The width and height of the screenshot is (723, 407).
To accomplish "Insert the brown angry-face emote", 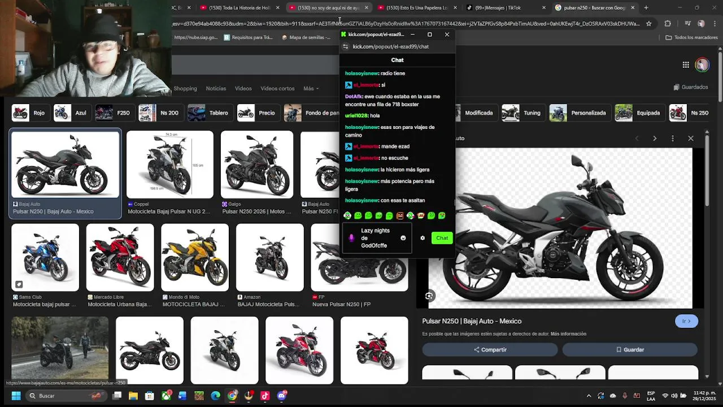I will [x=400, y=215].
